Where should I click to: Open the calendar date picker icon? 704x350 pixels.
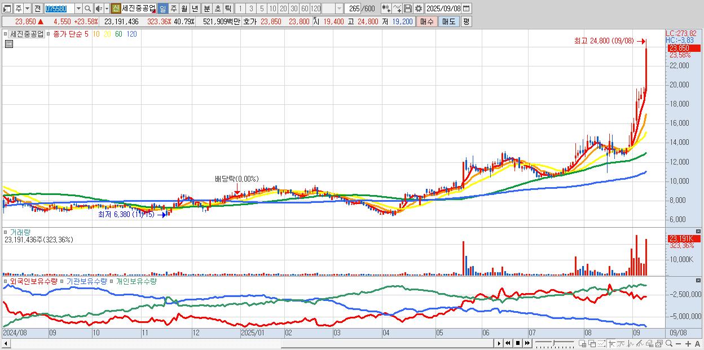(466, 8)
